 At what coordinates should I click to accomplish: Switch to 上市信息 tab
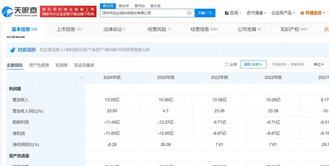pos(69,29)
